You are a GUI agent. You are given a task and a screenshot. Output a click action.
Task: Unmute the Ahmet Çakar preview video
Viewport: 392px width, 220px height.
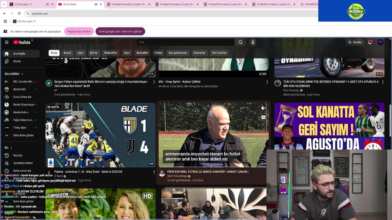point(263,108)
